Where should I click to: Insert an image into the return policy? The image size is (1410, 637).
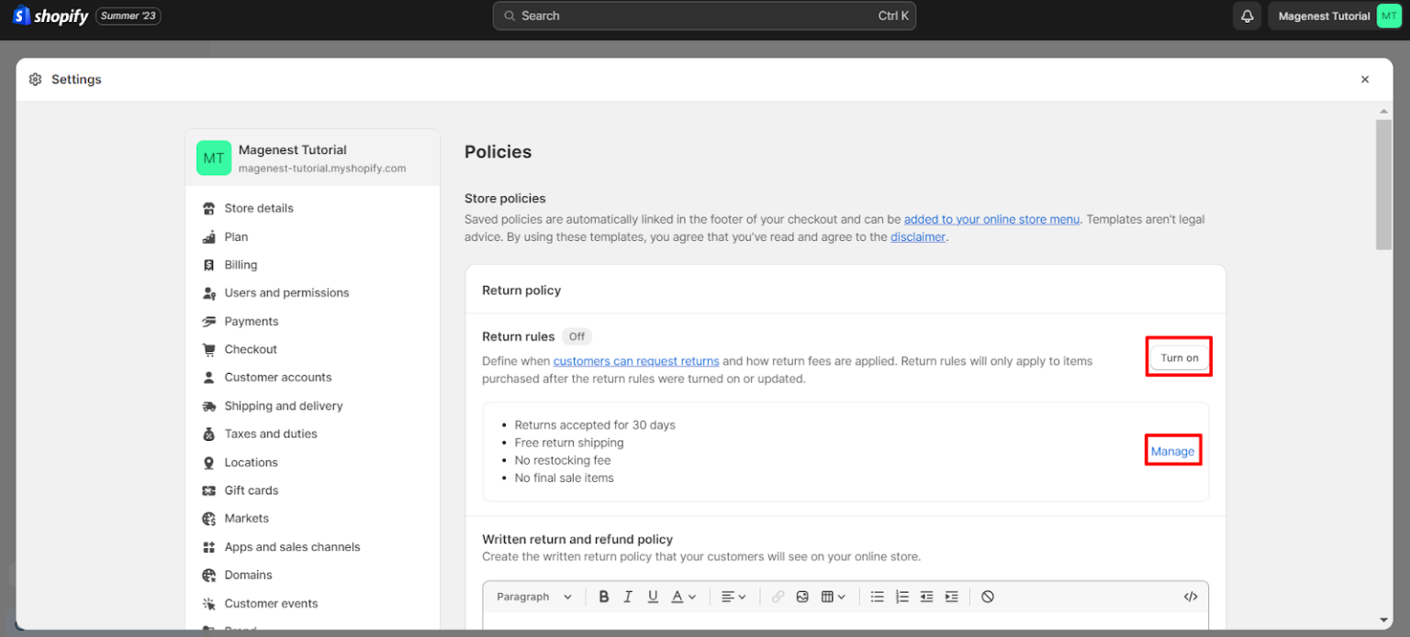802,596
